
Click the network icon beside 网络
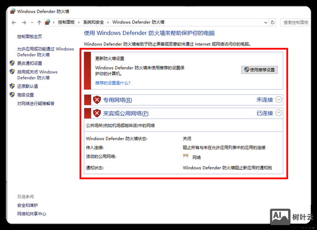[x=185, y=156]
